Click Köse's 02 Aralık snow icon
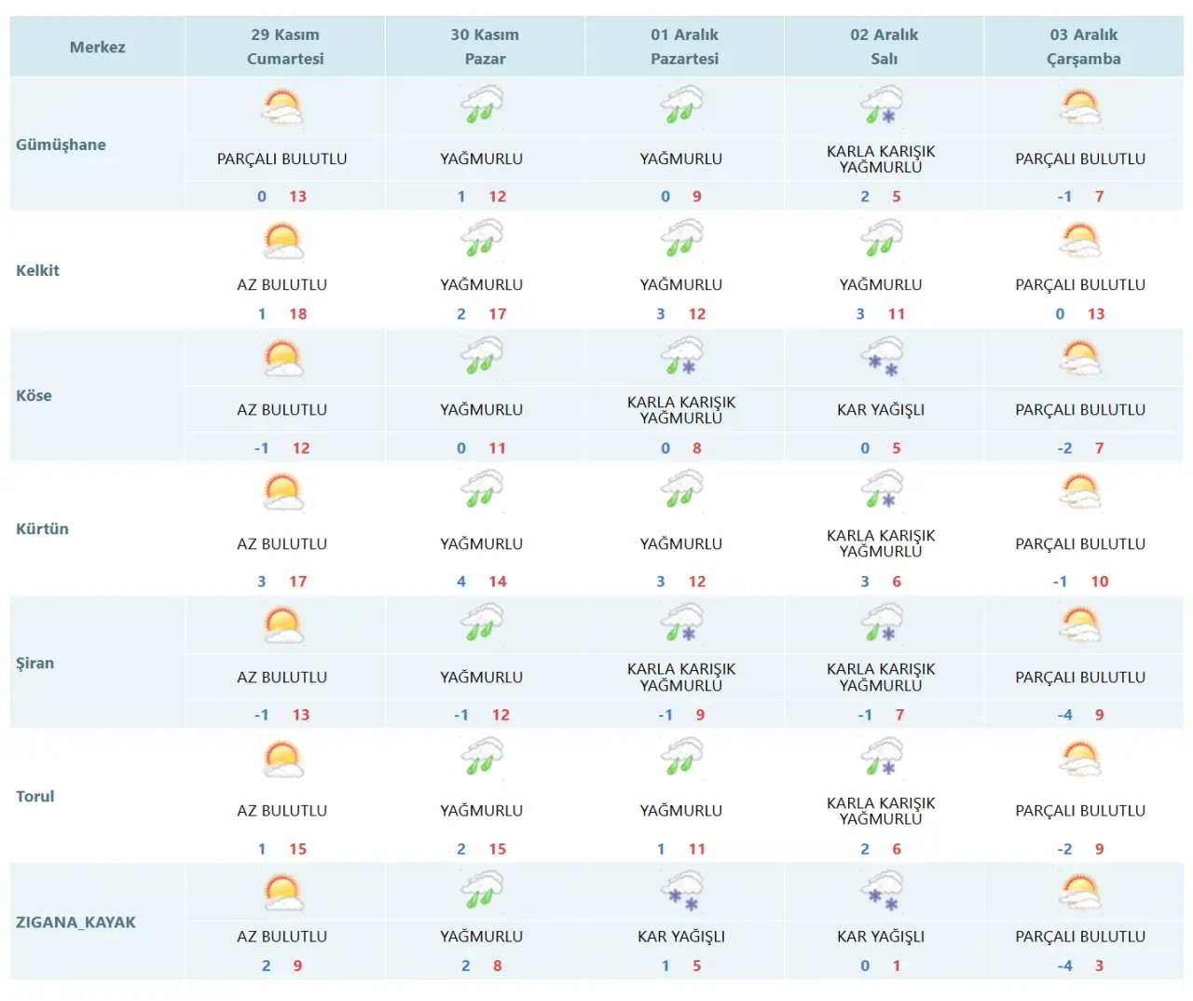This screenshot has width=1193, height=1001. 882,357
